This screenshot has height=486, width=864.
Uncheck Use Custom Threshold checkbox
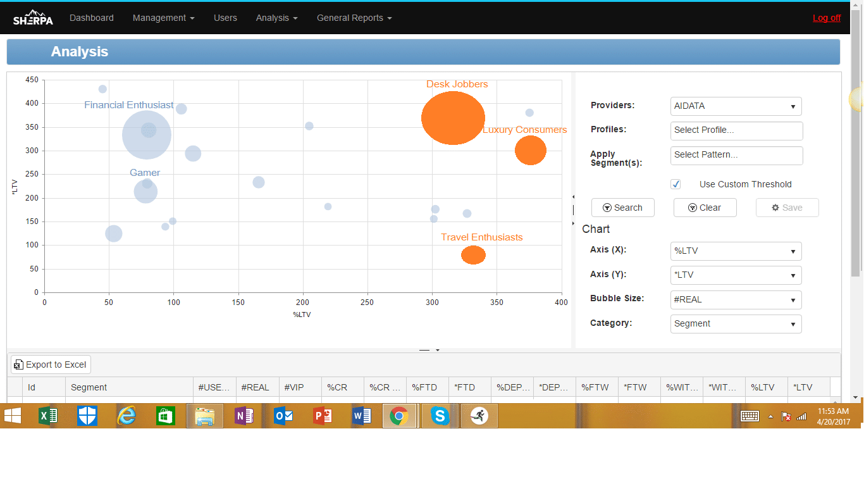676,184
